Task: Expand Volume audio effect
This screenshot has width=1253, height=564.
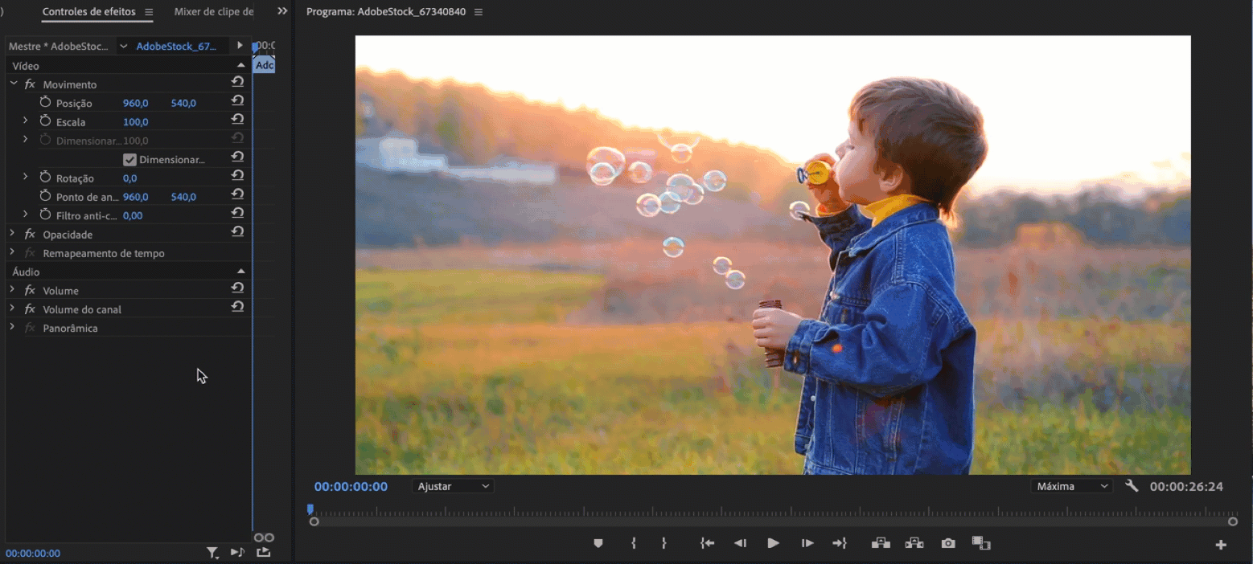Action: [12, 289]
